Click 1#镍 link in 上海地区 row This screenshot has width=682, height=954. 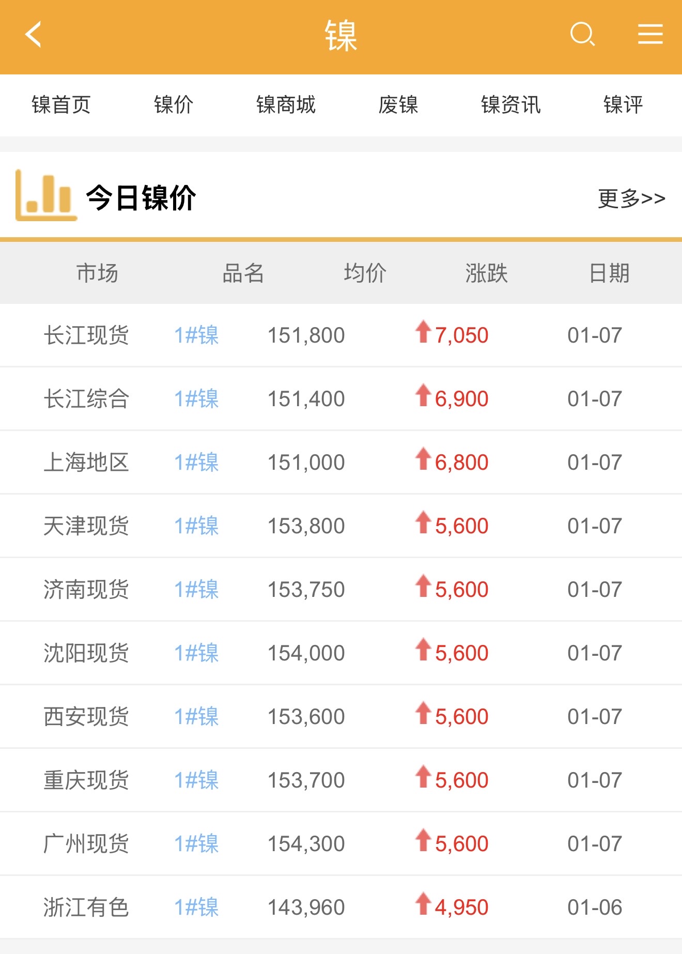coord(196,463)
